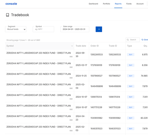Image resolution: width=148 pixels, height=135 pixels.
Task: Sort by Trade ID column header
Action: click(x=113, y=46)
